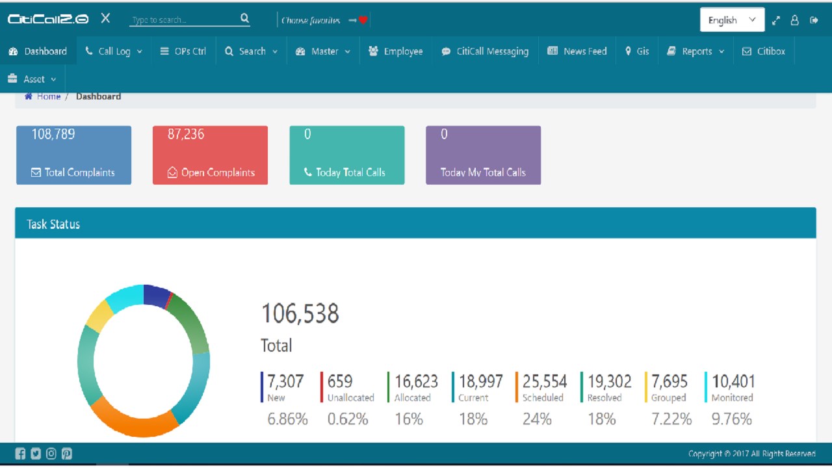Click the 7,695 Grouped count
This screenshot has height=468, width=832.
(x=669, y=382)
